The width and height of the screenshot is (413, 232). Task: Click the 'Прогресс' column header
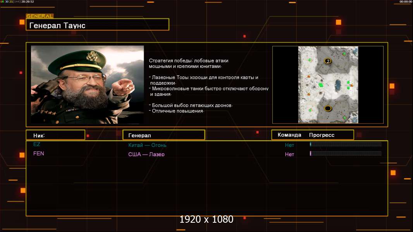pyautogui.click(x=322, y=135)
